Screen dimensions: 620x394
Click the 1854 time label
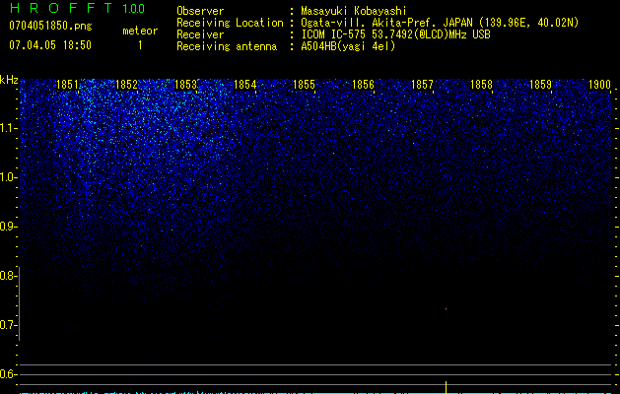point(244,85)
